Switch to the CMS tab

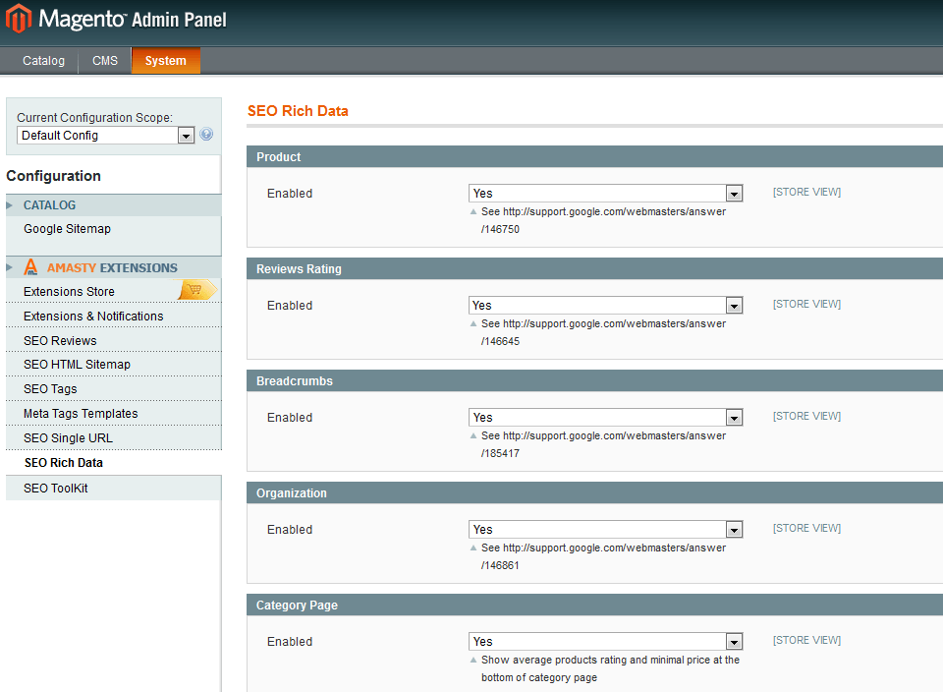point(104,60)
